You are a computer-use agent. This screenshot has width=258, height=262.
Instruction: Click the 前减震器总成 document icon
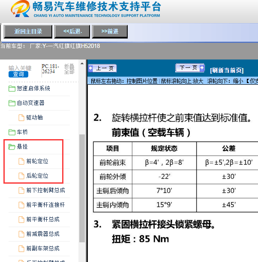[x=21, y=234]
